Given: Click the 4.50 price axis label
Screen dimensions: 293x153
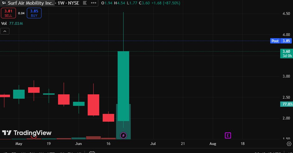Looking at the screenshot, I should (286, 14).
